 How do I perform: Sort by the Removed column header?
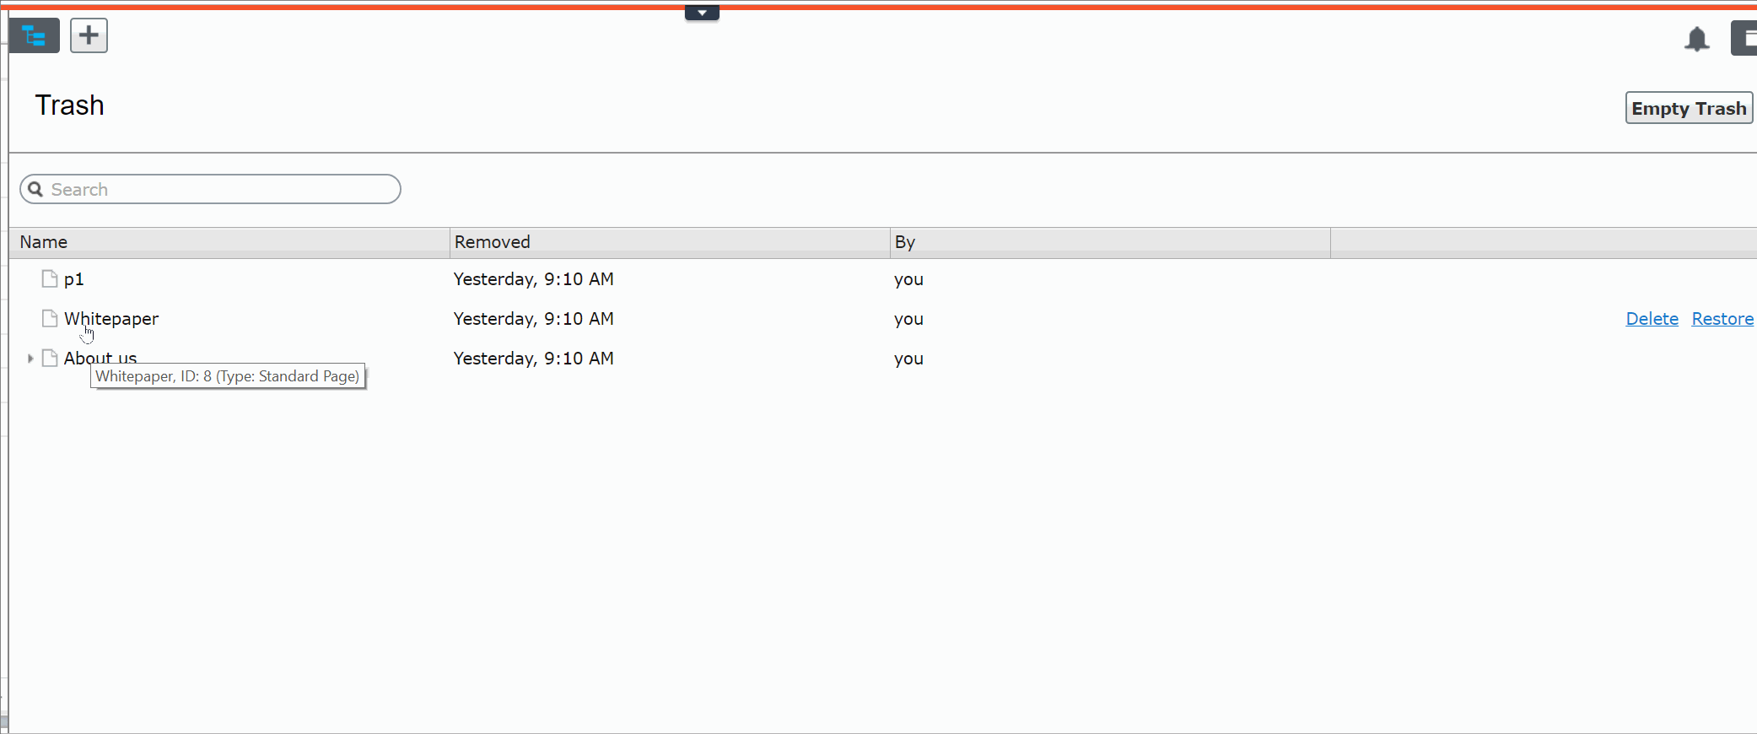tap(493, 242)
